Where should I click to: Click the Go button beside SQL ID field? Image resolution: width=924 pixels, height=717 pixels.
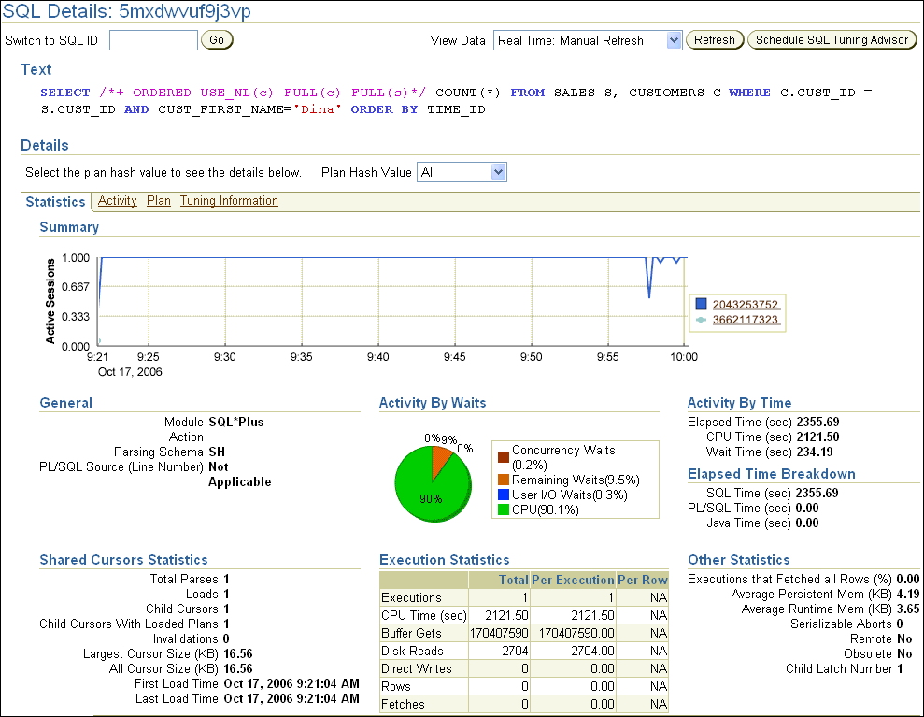point(217,40)
